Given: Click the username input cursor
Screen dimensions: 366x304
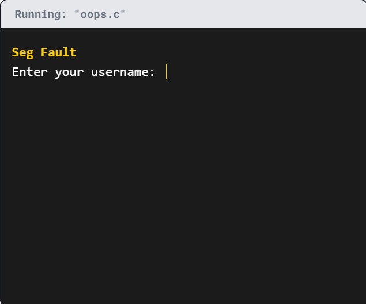Looking at the screenshot, I should (166, 72).
